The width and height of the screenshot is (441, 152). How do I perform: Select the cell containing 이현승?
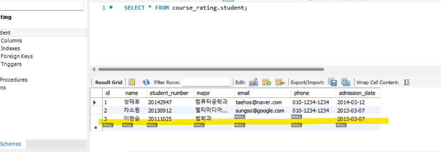[x=134, y=119]
